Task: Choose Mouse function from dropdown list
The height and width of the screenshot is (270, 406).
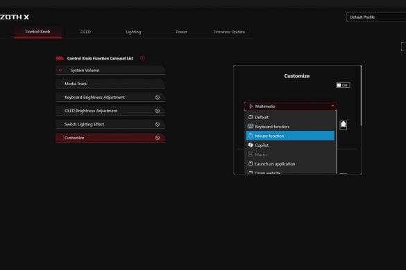Action: click(x=290, y=136)
